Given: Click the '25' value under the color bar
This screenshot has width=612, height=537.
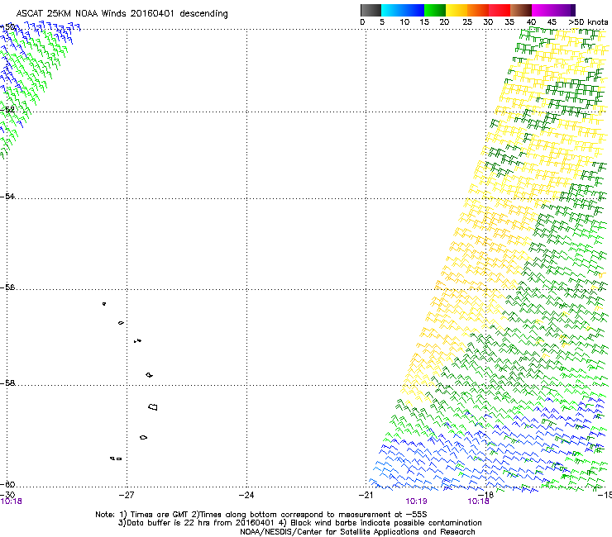Looking at the screenshot, I should (x=467, y=22).
